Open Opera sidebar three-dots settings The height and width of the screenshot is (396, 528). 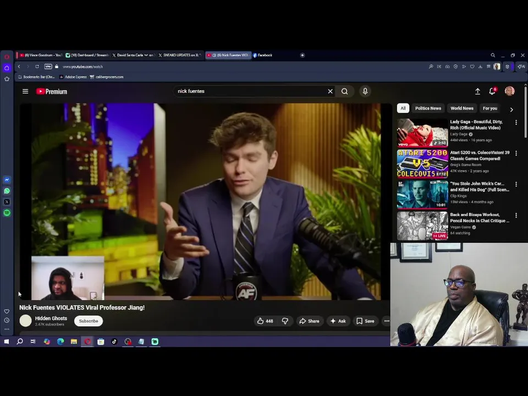pos(7,329)
